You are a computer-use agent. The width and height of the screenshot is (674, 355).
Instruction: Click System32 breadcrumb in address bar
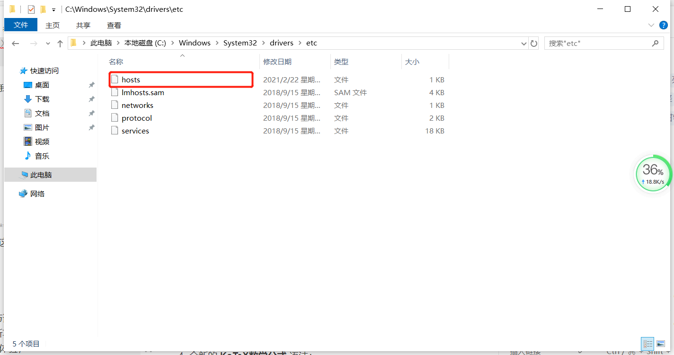(x=240, y=43)
